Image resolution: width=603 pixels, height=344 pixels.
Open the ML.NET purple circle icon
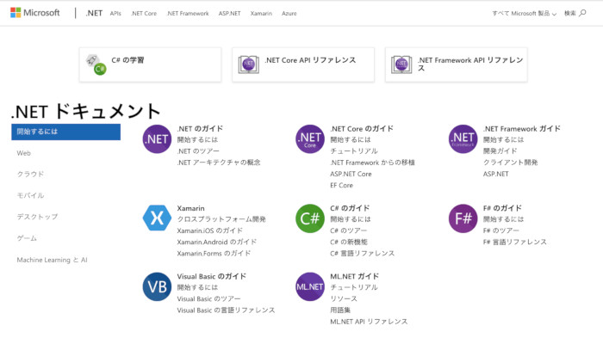pyautogui.click(x=310, y=286)
